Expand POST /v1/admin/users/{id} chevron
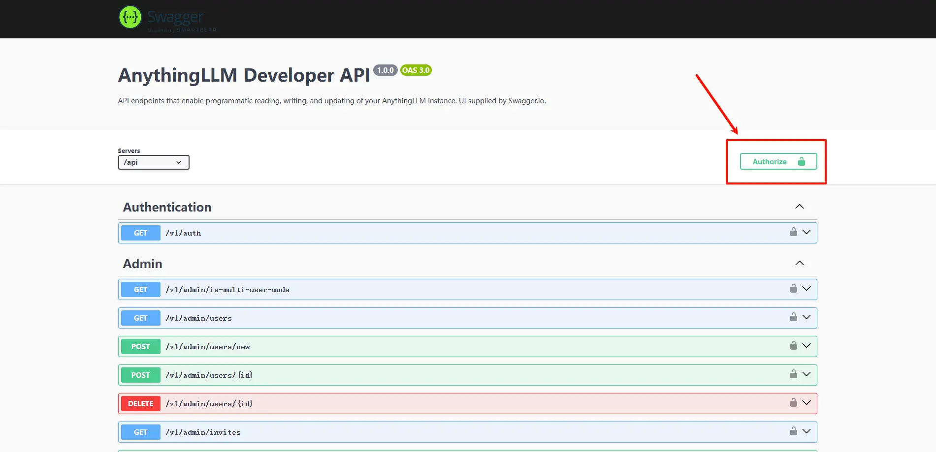This screenshot has height=452, width=936. [x=807, y=374]
